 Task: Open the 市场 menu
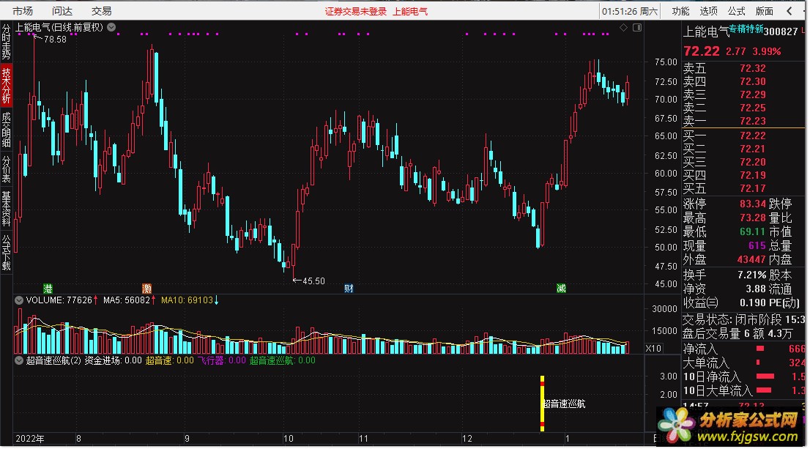coord(23,11)
